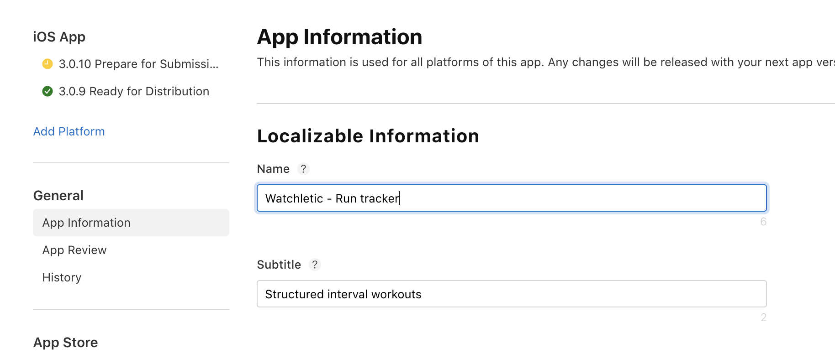The height and width of the screenshot is (364, 835).
Task: Click the App Information page title
Action: click(x=339, y=37)
